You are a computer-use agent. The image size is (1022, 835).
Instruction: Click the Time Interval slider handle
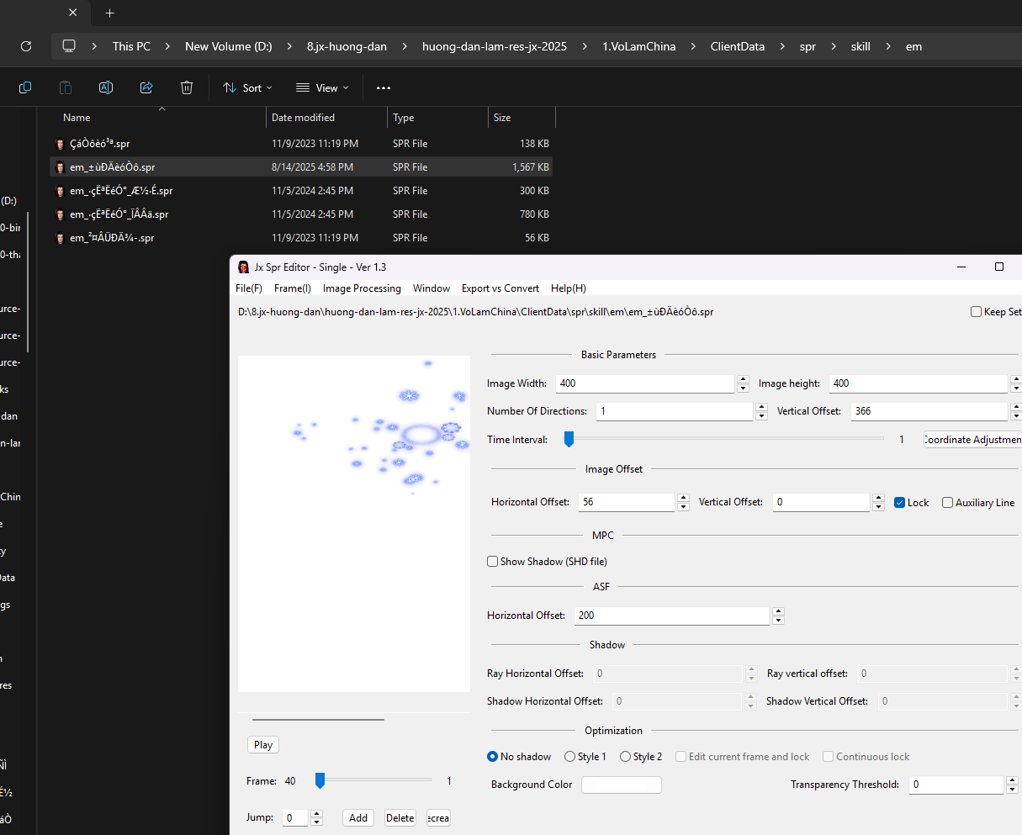pyautogui.click(x=569, y=439)
